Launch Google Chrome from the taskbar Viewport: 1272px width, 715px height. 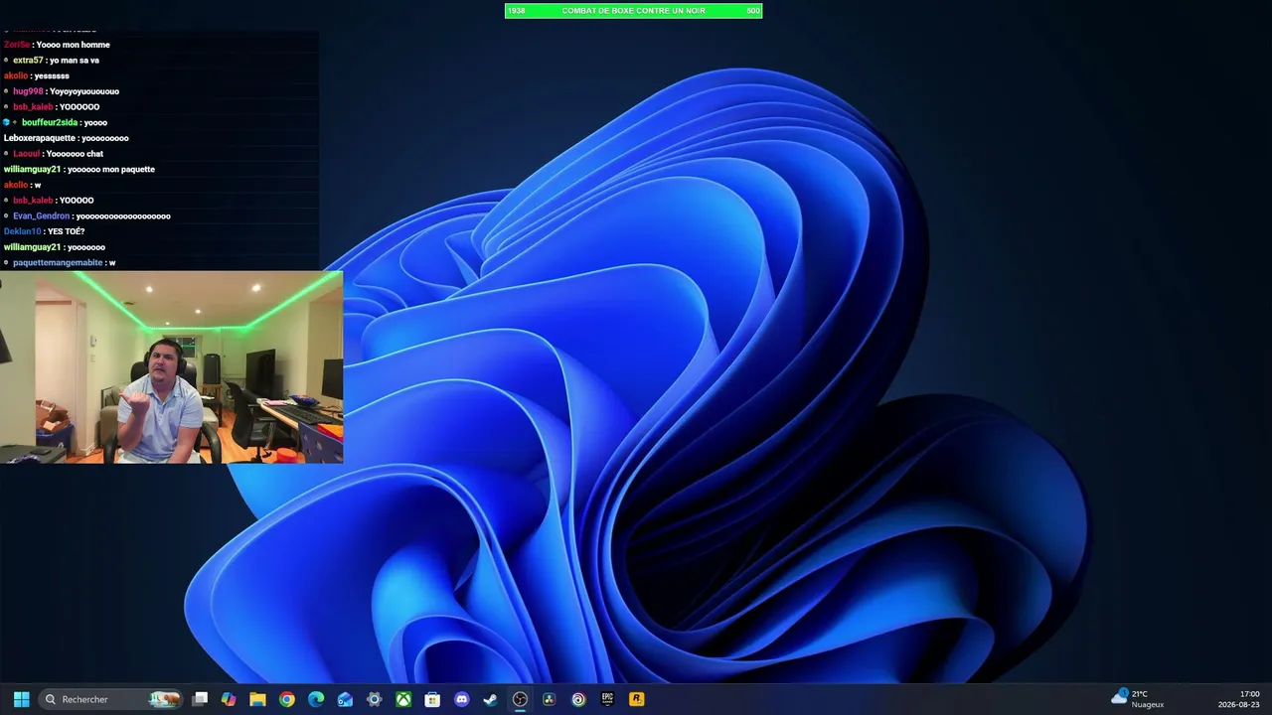click(x=287, y=699)
